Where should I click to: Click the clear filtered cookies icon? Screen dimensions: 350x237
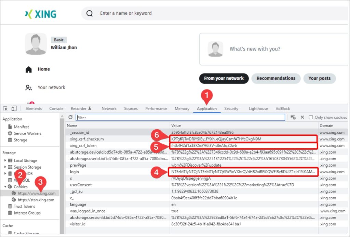click(x=293, y=117)
